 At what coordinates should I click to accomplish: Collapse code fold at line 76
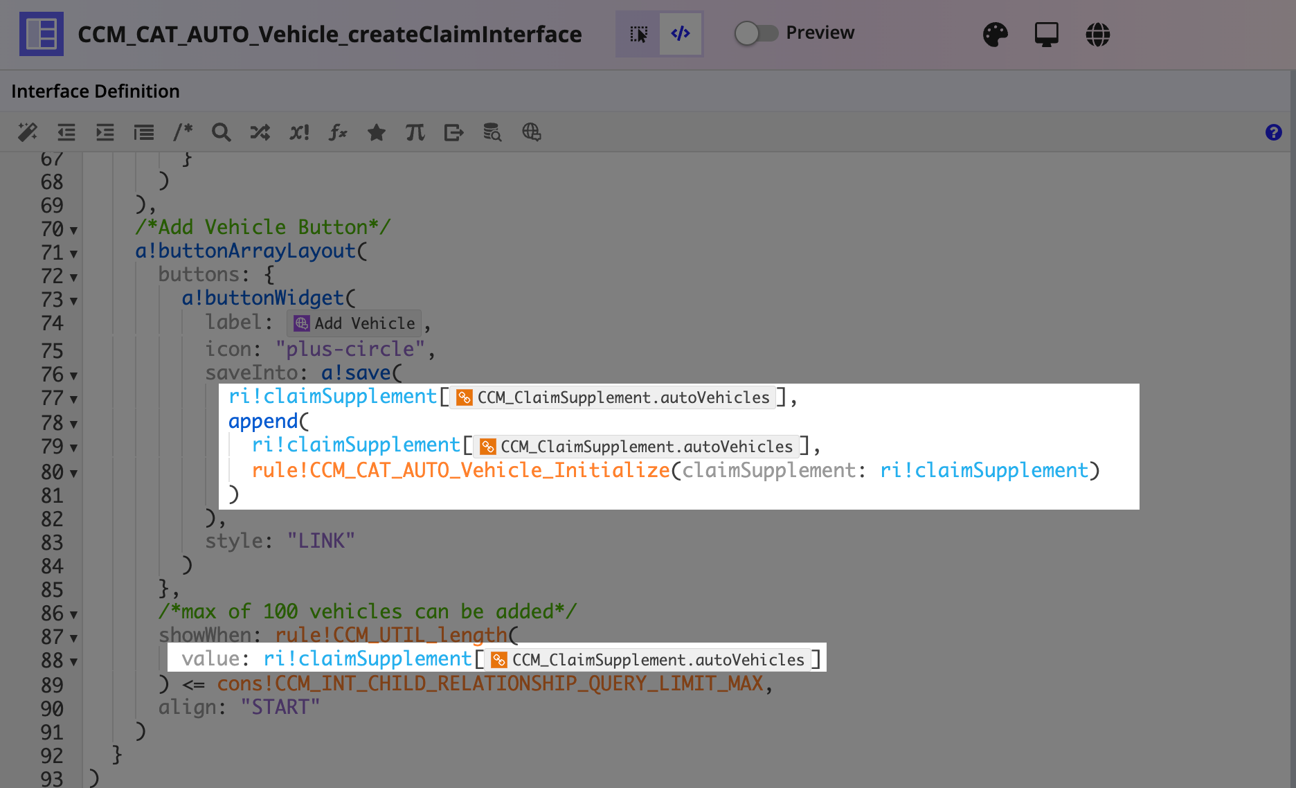(x=73, y=376)
